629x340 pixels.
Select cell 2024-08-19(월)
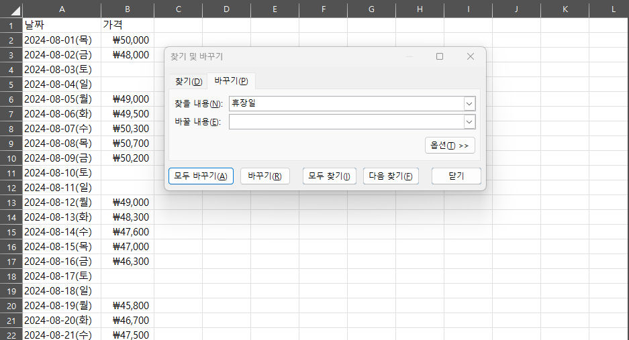(62, 306)
